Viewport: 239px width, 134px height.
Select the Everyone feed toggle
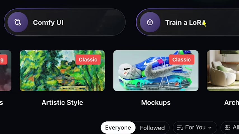(118, 128)
